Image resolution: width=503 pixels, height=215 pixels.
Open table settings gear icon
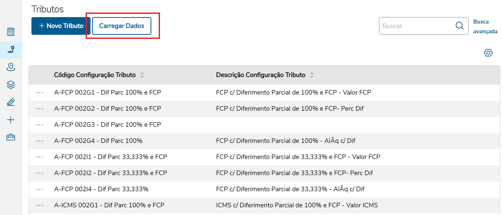point(488,53)
